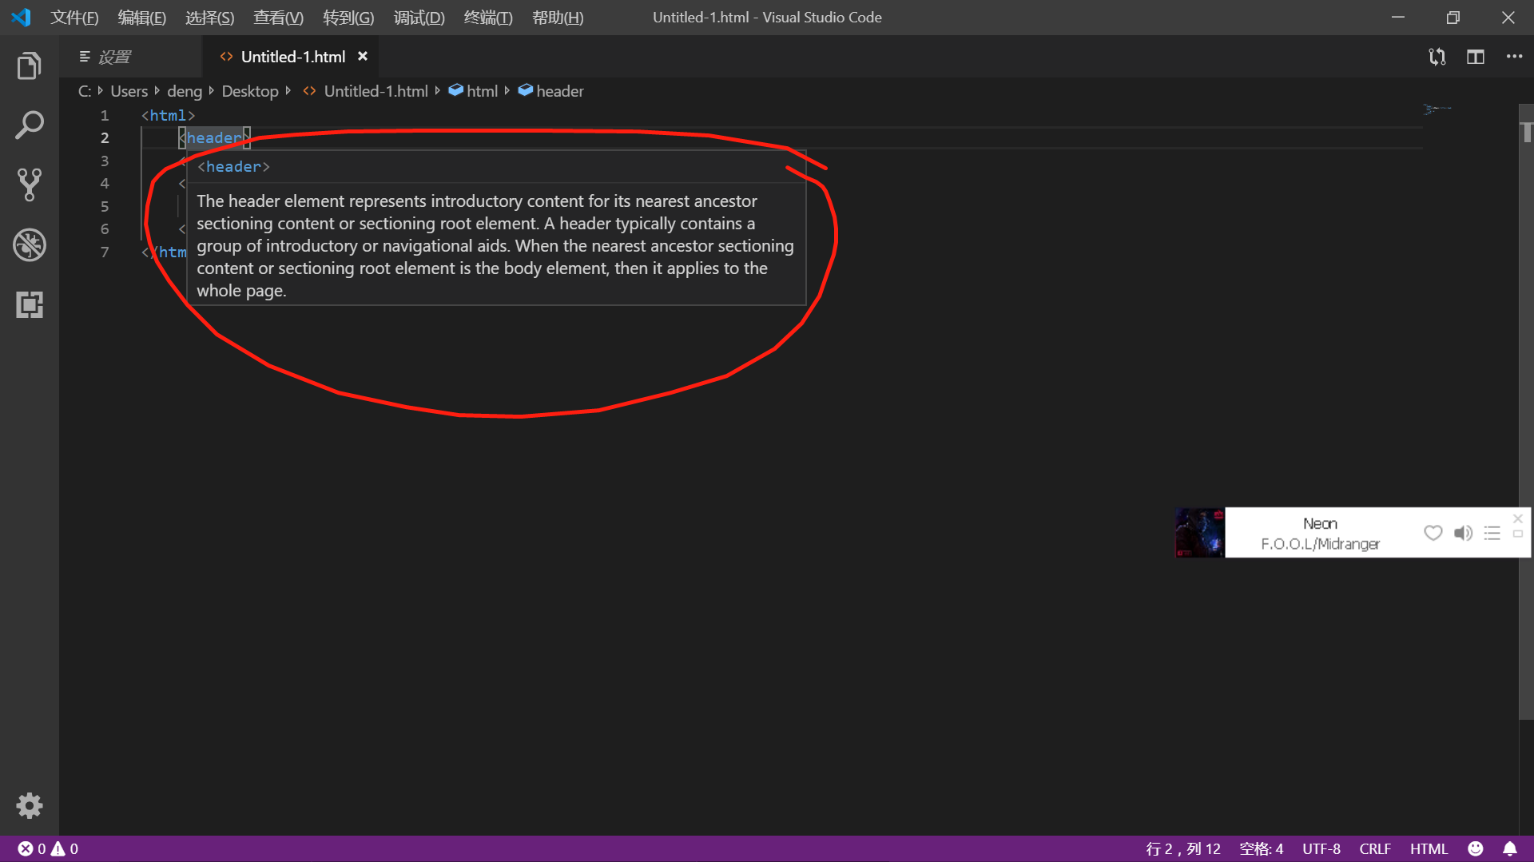
Task: Open the Search view in activity bar
Action: pos(30,125)
